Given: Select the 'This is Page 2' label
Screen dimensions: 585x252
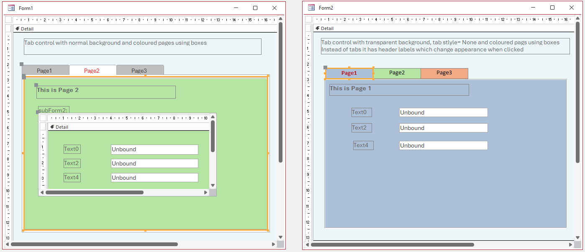Looking at the screenshot, I should (106, 92).
